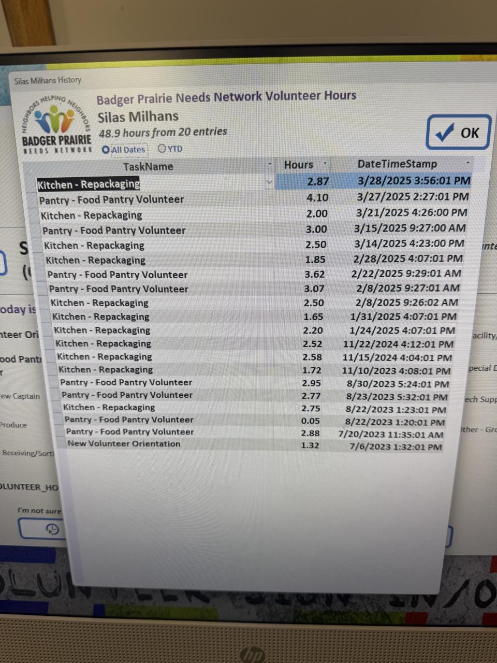Click the 4.10 hours value

(317, 198)
